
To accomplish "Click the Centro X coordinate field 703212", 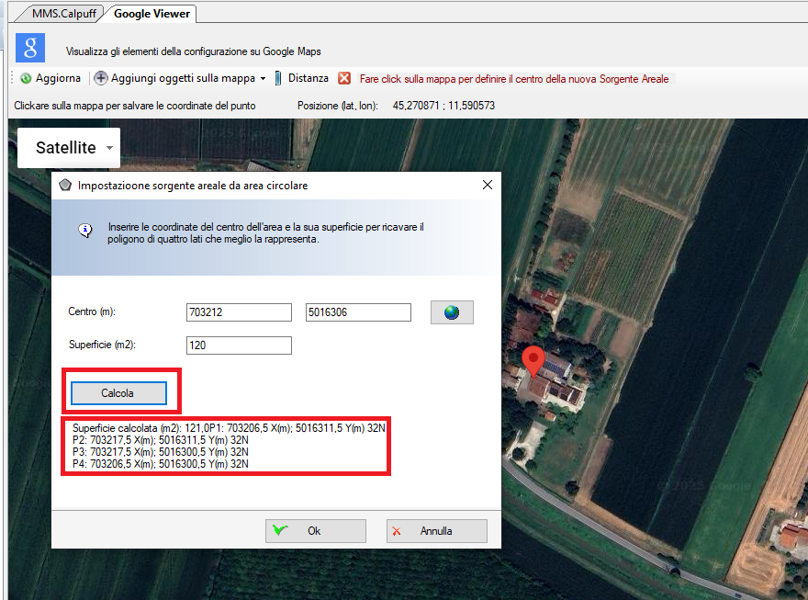I will (x=239, y=312).
